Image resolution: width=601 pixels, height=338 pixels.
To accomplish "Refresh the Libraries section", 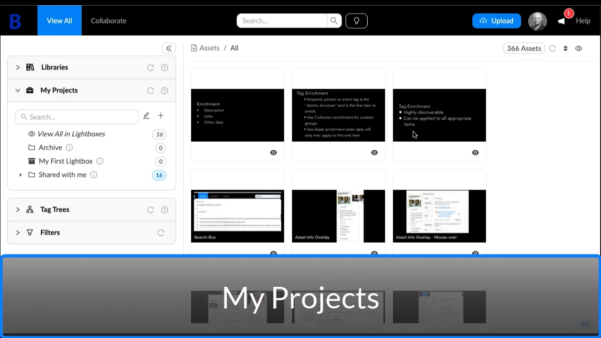I will (151, 68).
